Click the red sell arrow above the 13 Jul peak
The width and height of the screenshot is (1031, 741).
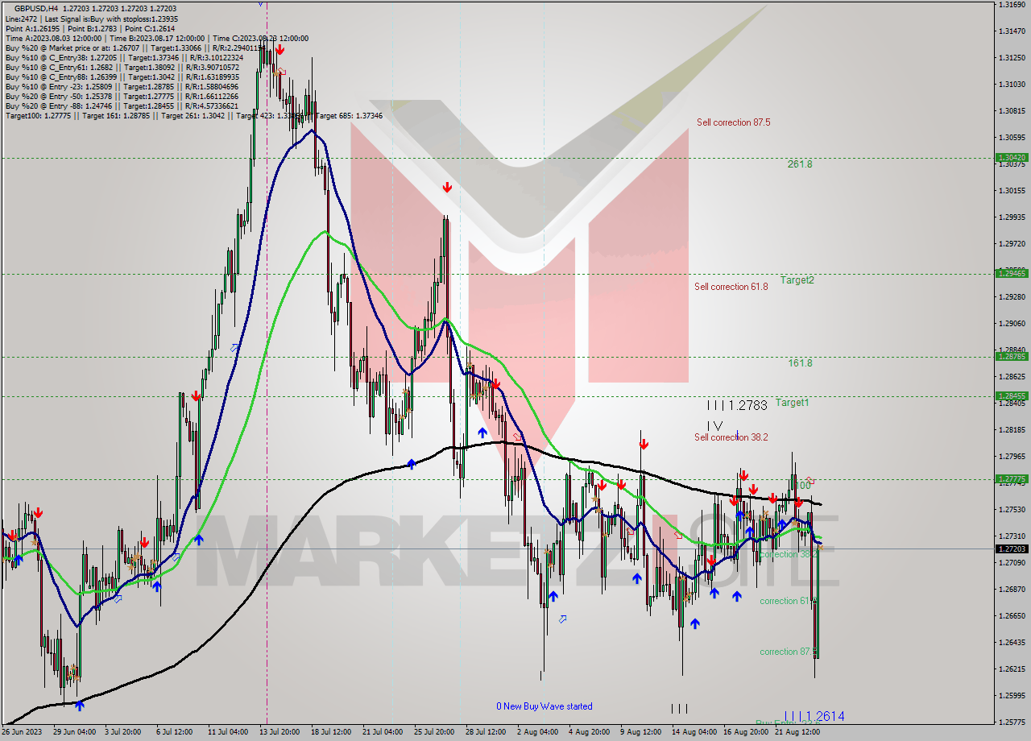click(x=279, y=49)
